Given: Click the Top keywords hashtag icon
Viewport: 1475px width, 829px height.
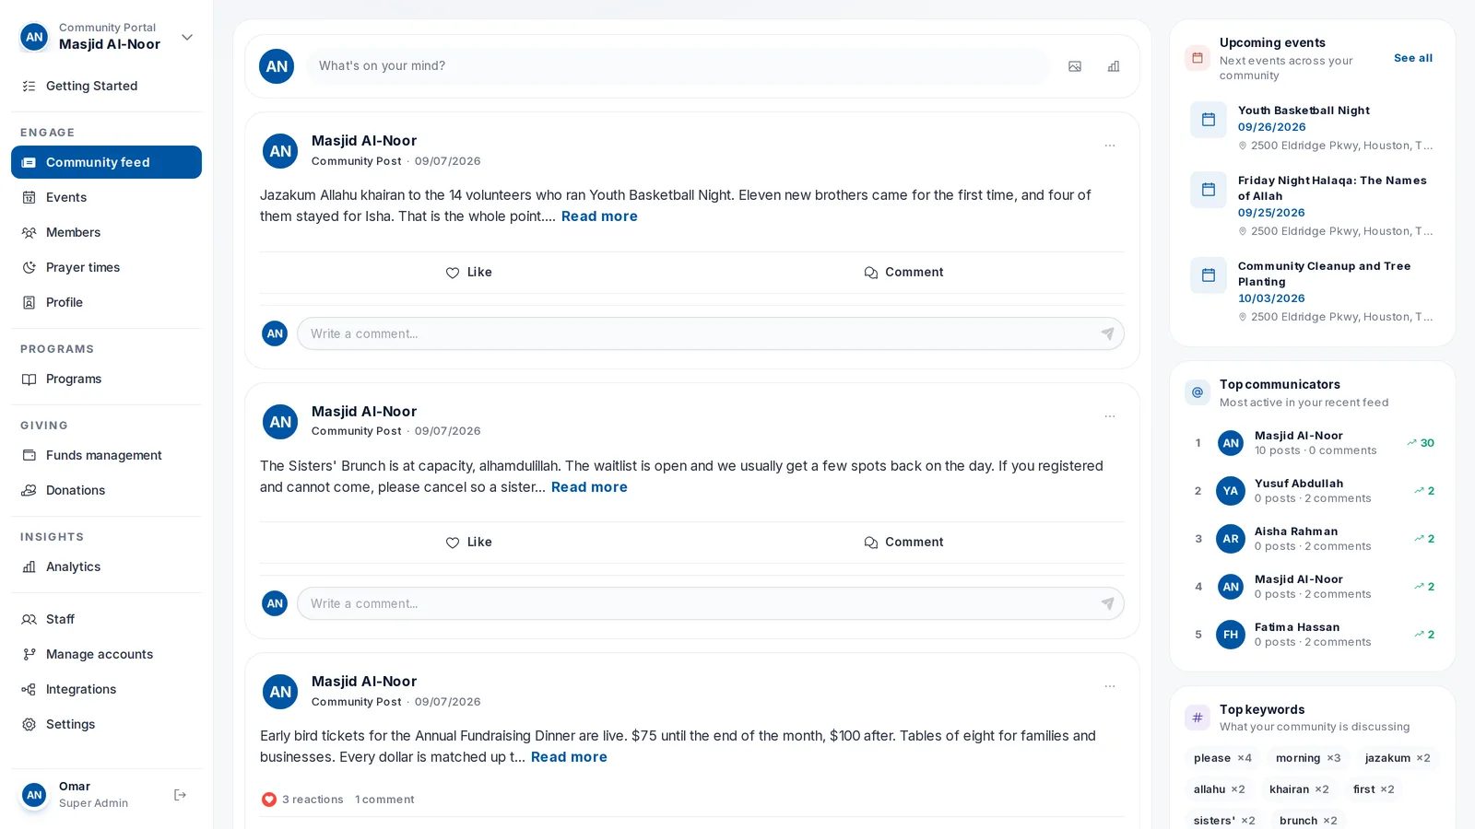Looking at the screenshot, I should click(x=1198, y=718).
